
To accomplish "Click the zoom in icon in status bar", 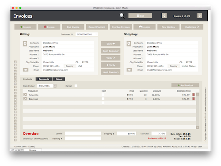I will pos(19,150).
